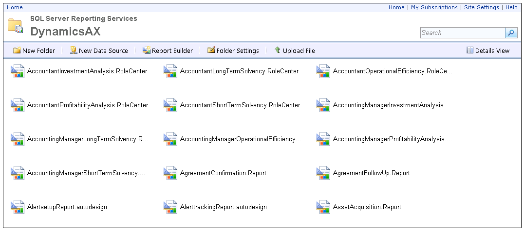Open Site Settings link
Viewport: 524px width, 231px height.
(481, 7)
